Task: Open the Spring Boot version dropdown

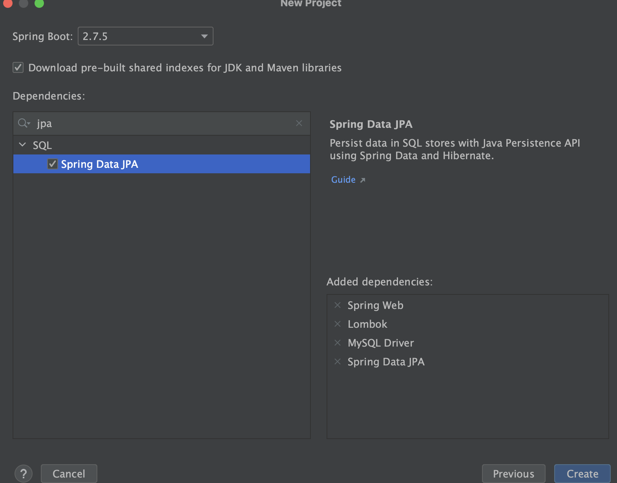Action: [145, 36]
